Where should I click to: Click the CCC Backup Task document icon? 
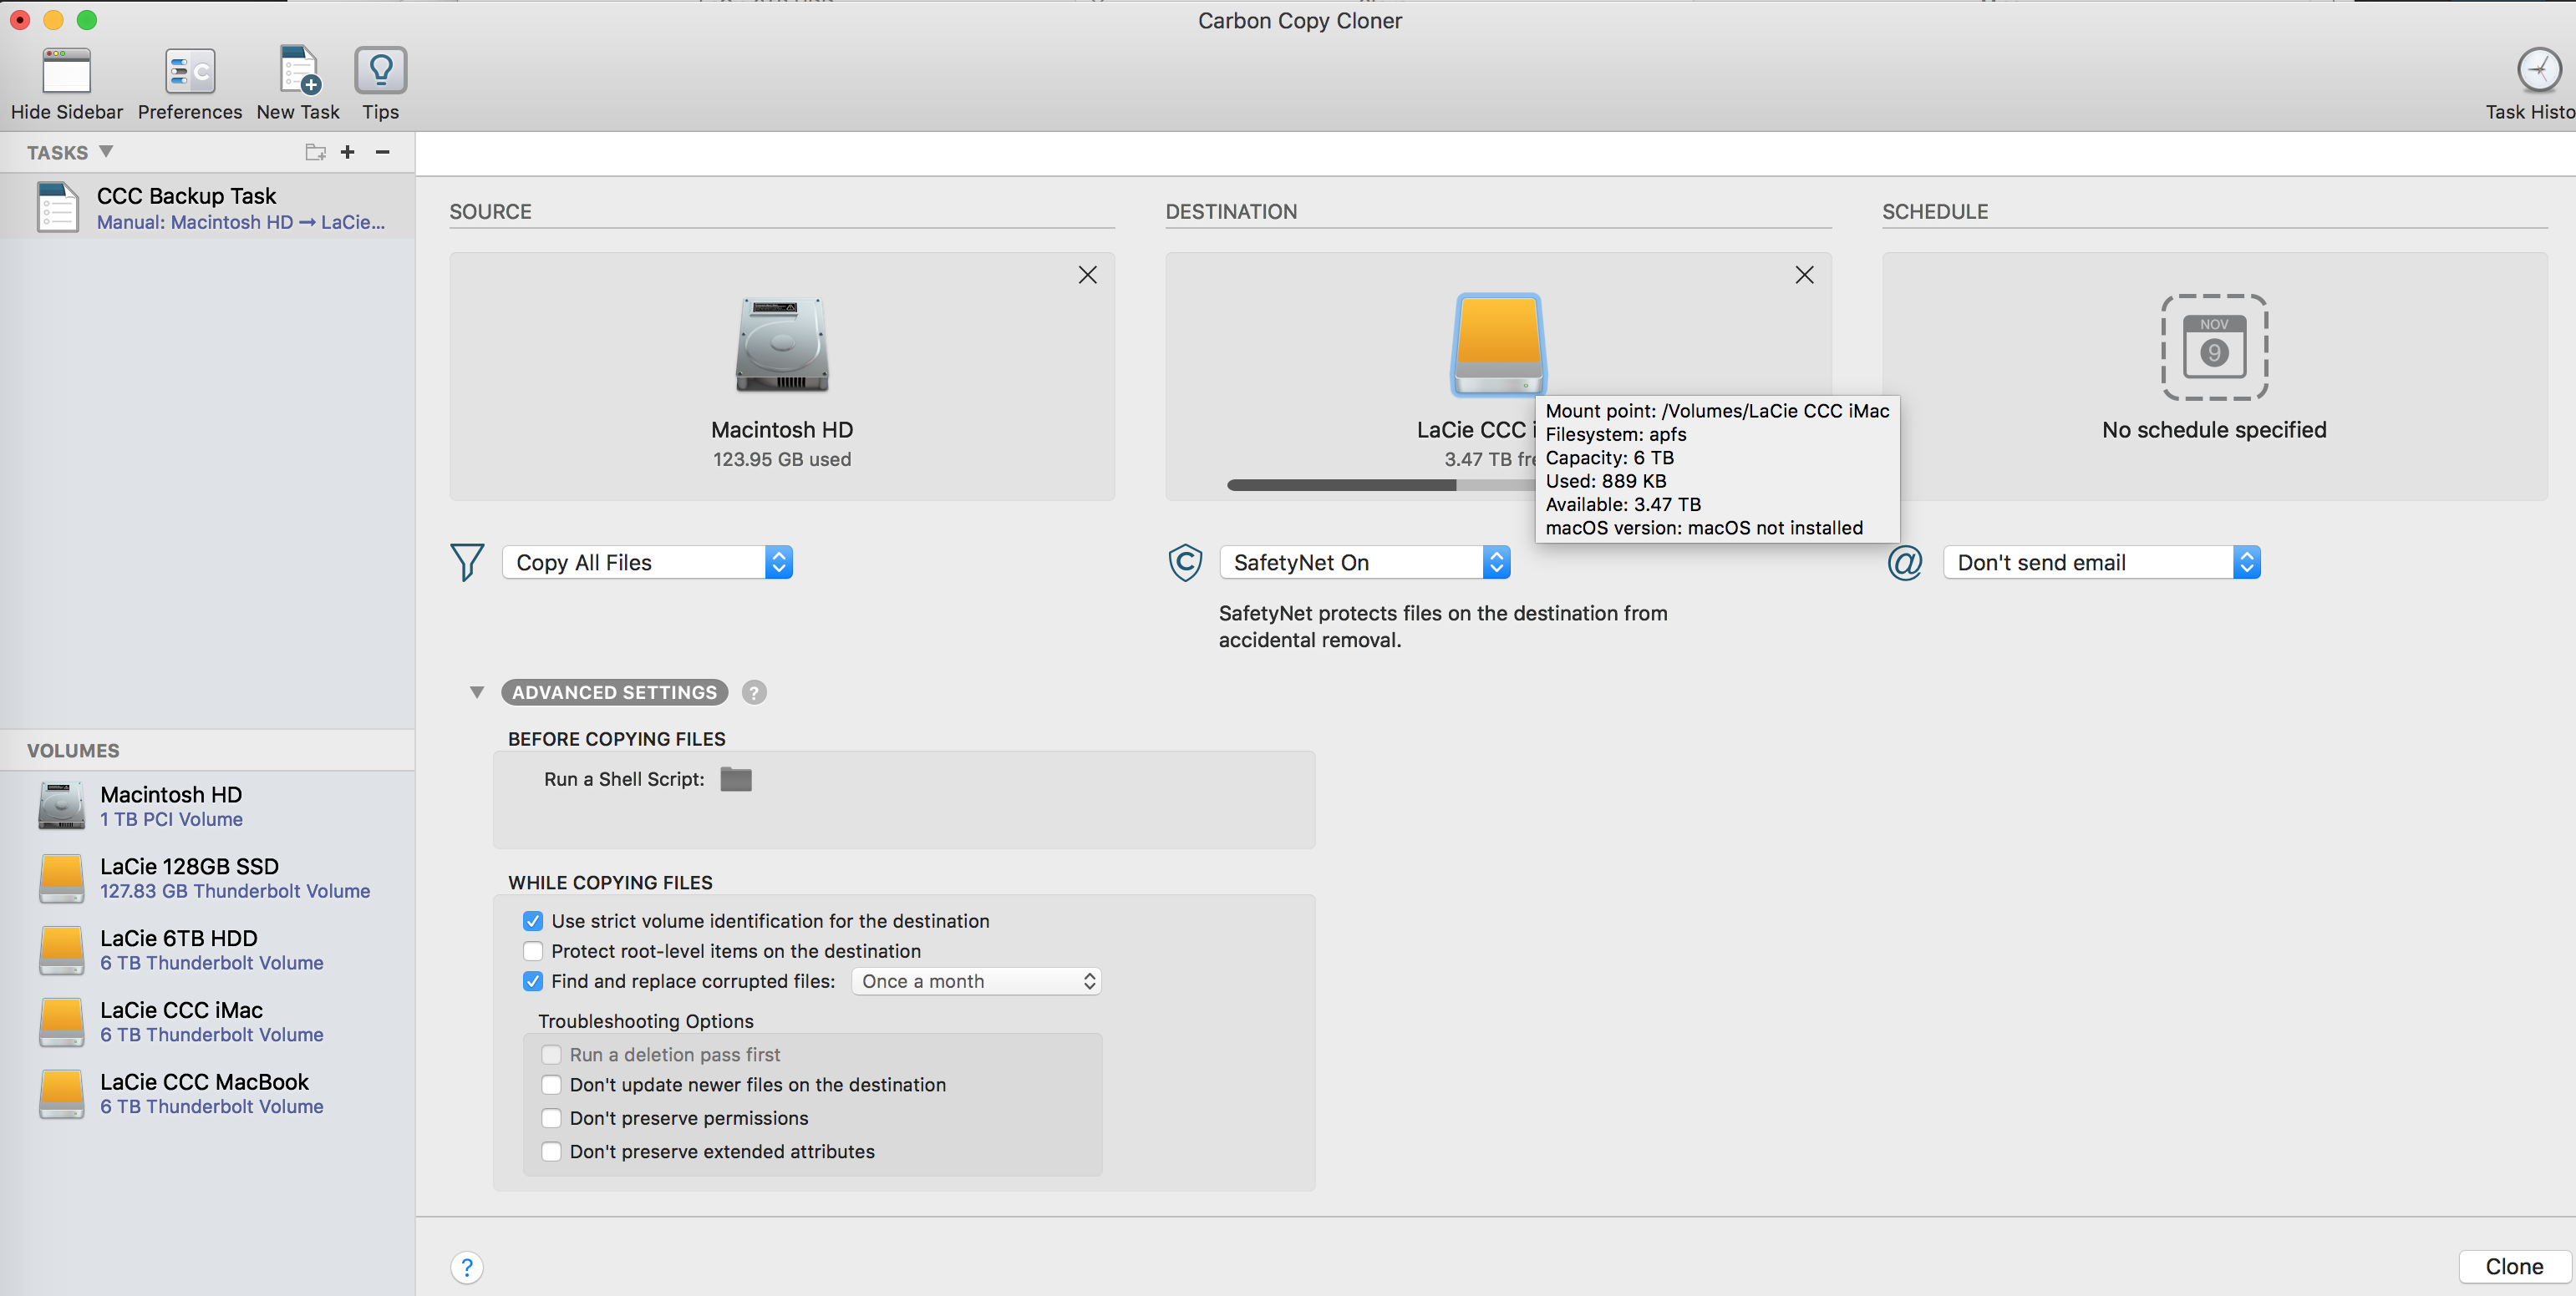click(58, 207)
